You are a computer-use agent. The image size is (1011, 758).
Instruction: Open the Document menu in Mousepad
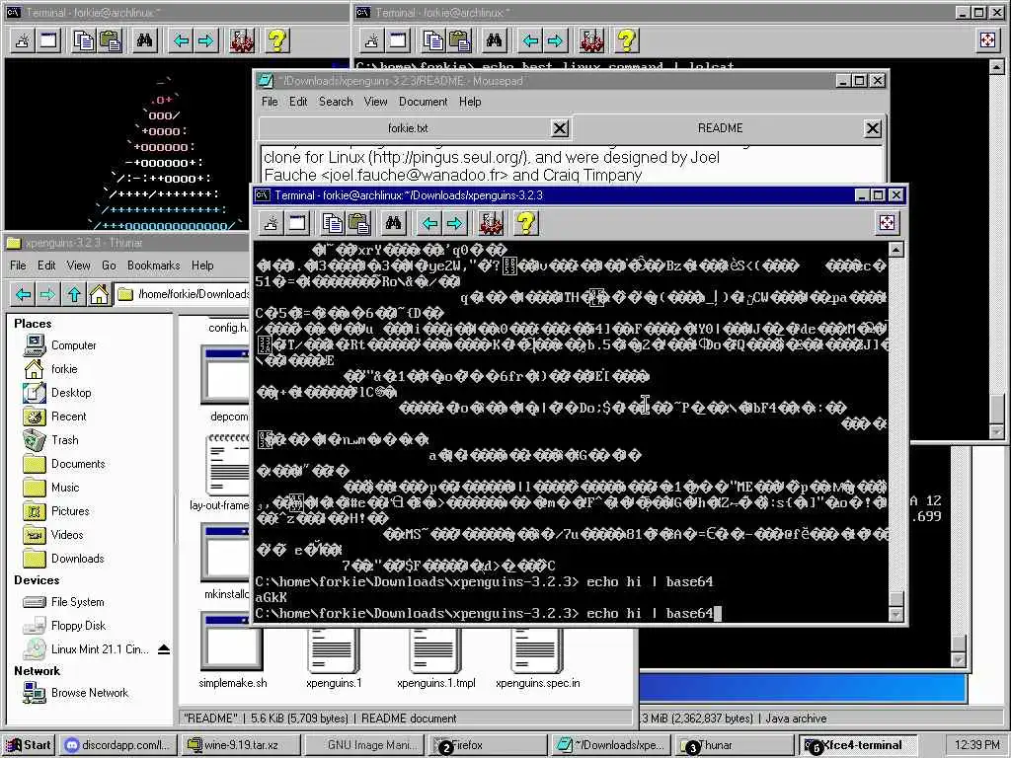tap(423, 102)
